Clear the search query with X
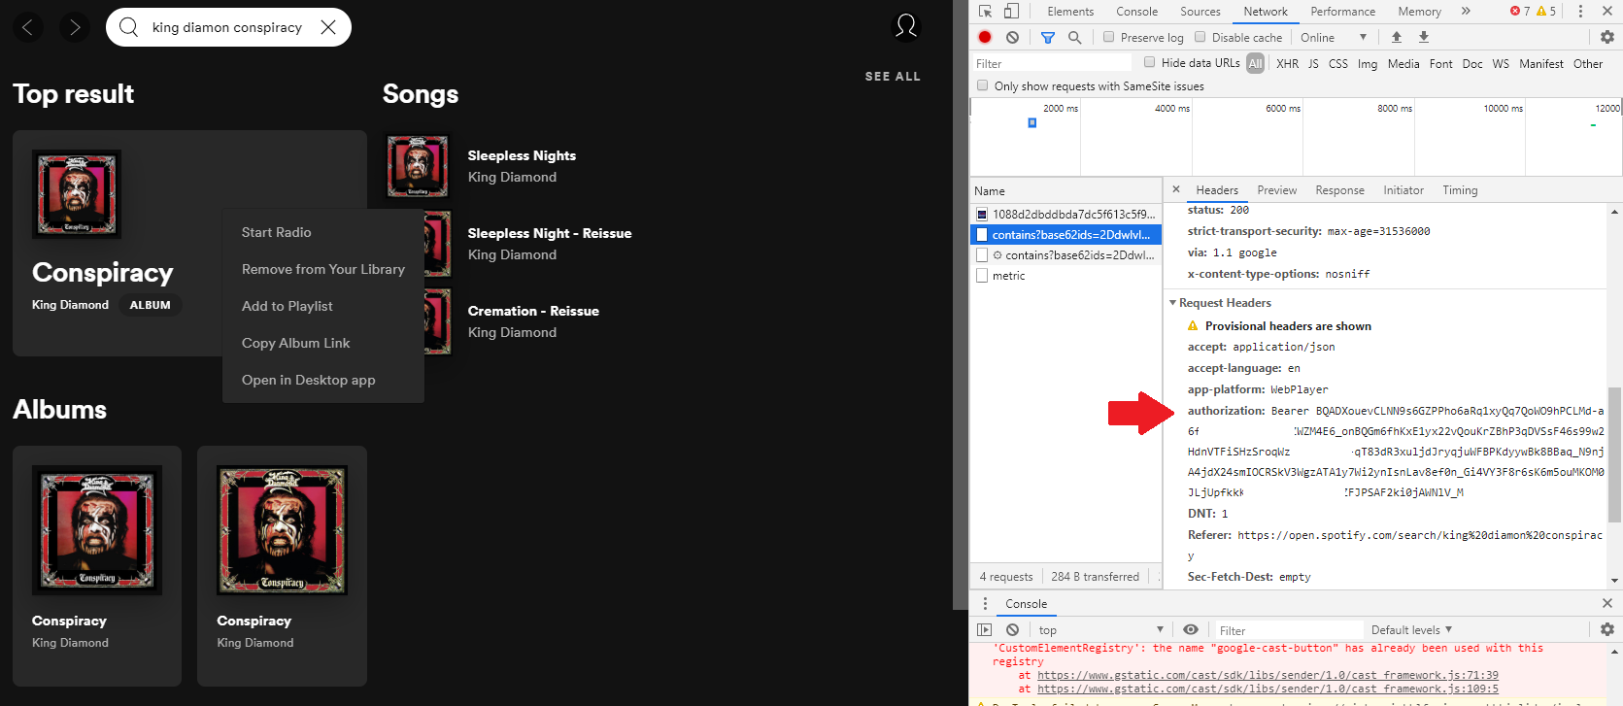The image size is (1623, 706). coord(328,27)
